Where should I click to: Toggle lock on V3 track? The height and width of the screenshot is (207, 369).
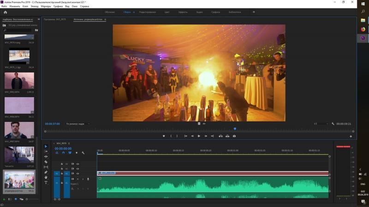(62, 164)
